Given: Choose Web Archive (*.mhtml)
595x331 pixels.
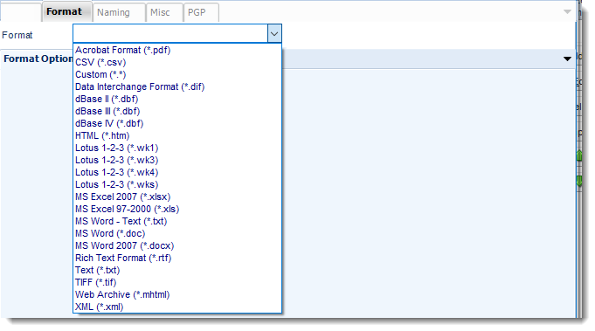Looking at the screenshot, I should [177, 294].
